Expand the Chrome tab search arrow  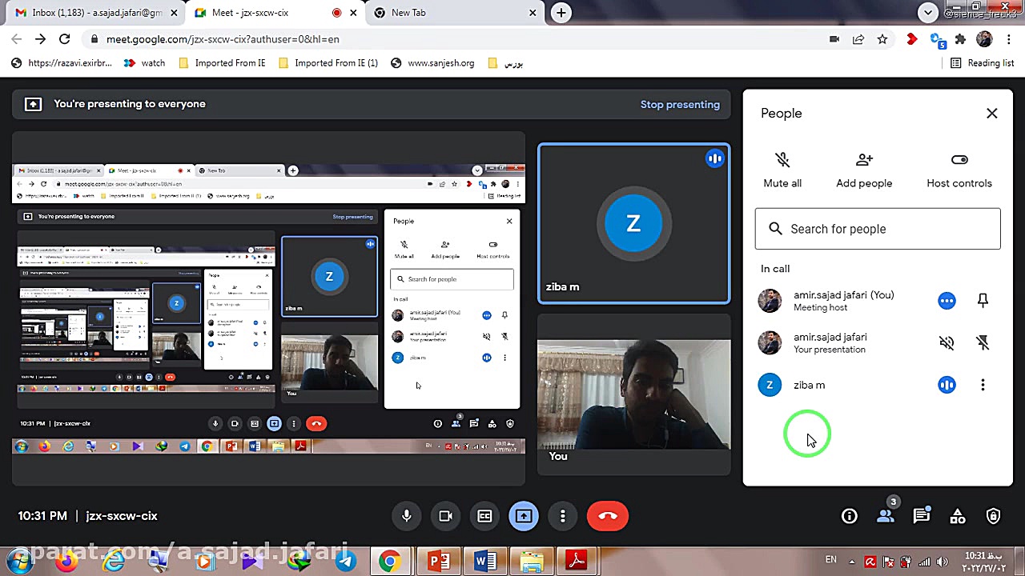[x=927, y=13]
